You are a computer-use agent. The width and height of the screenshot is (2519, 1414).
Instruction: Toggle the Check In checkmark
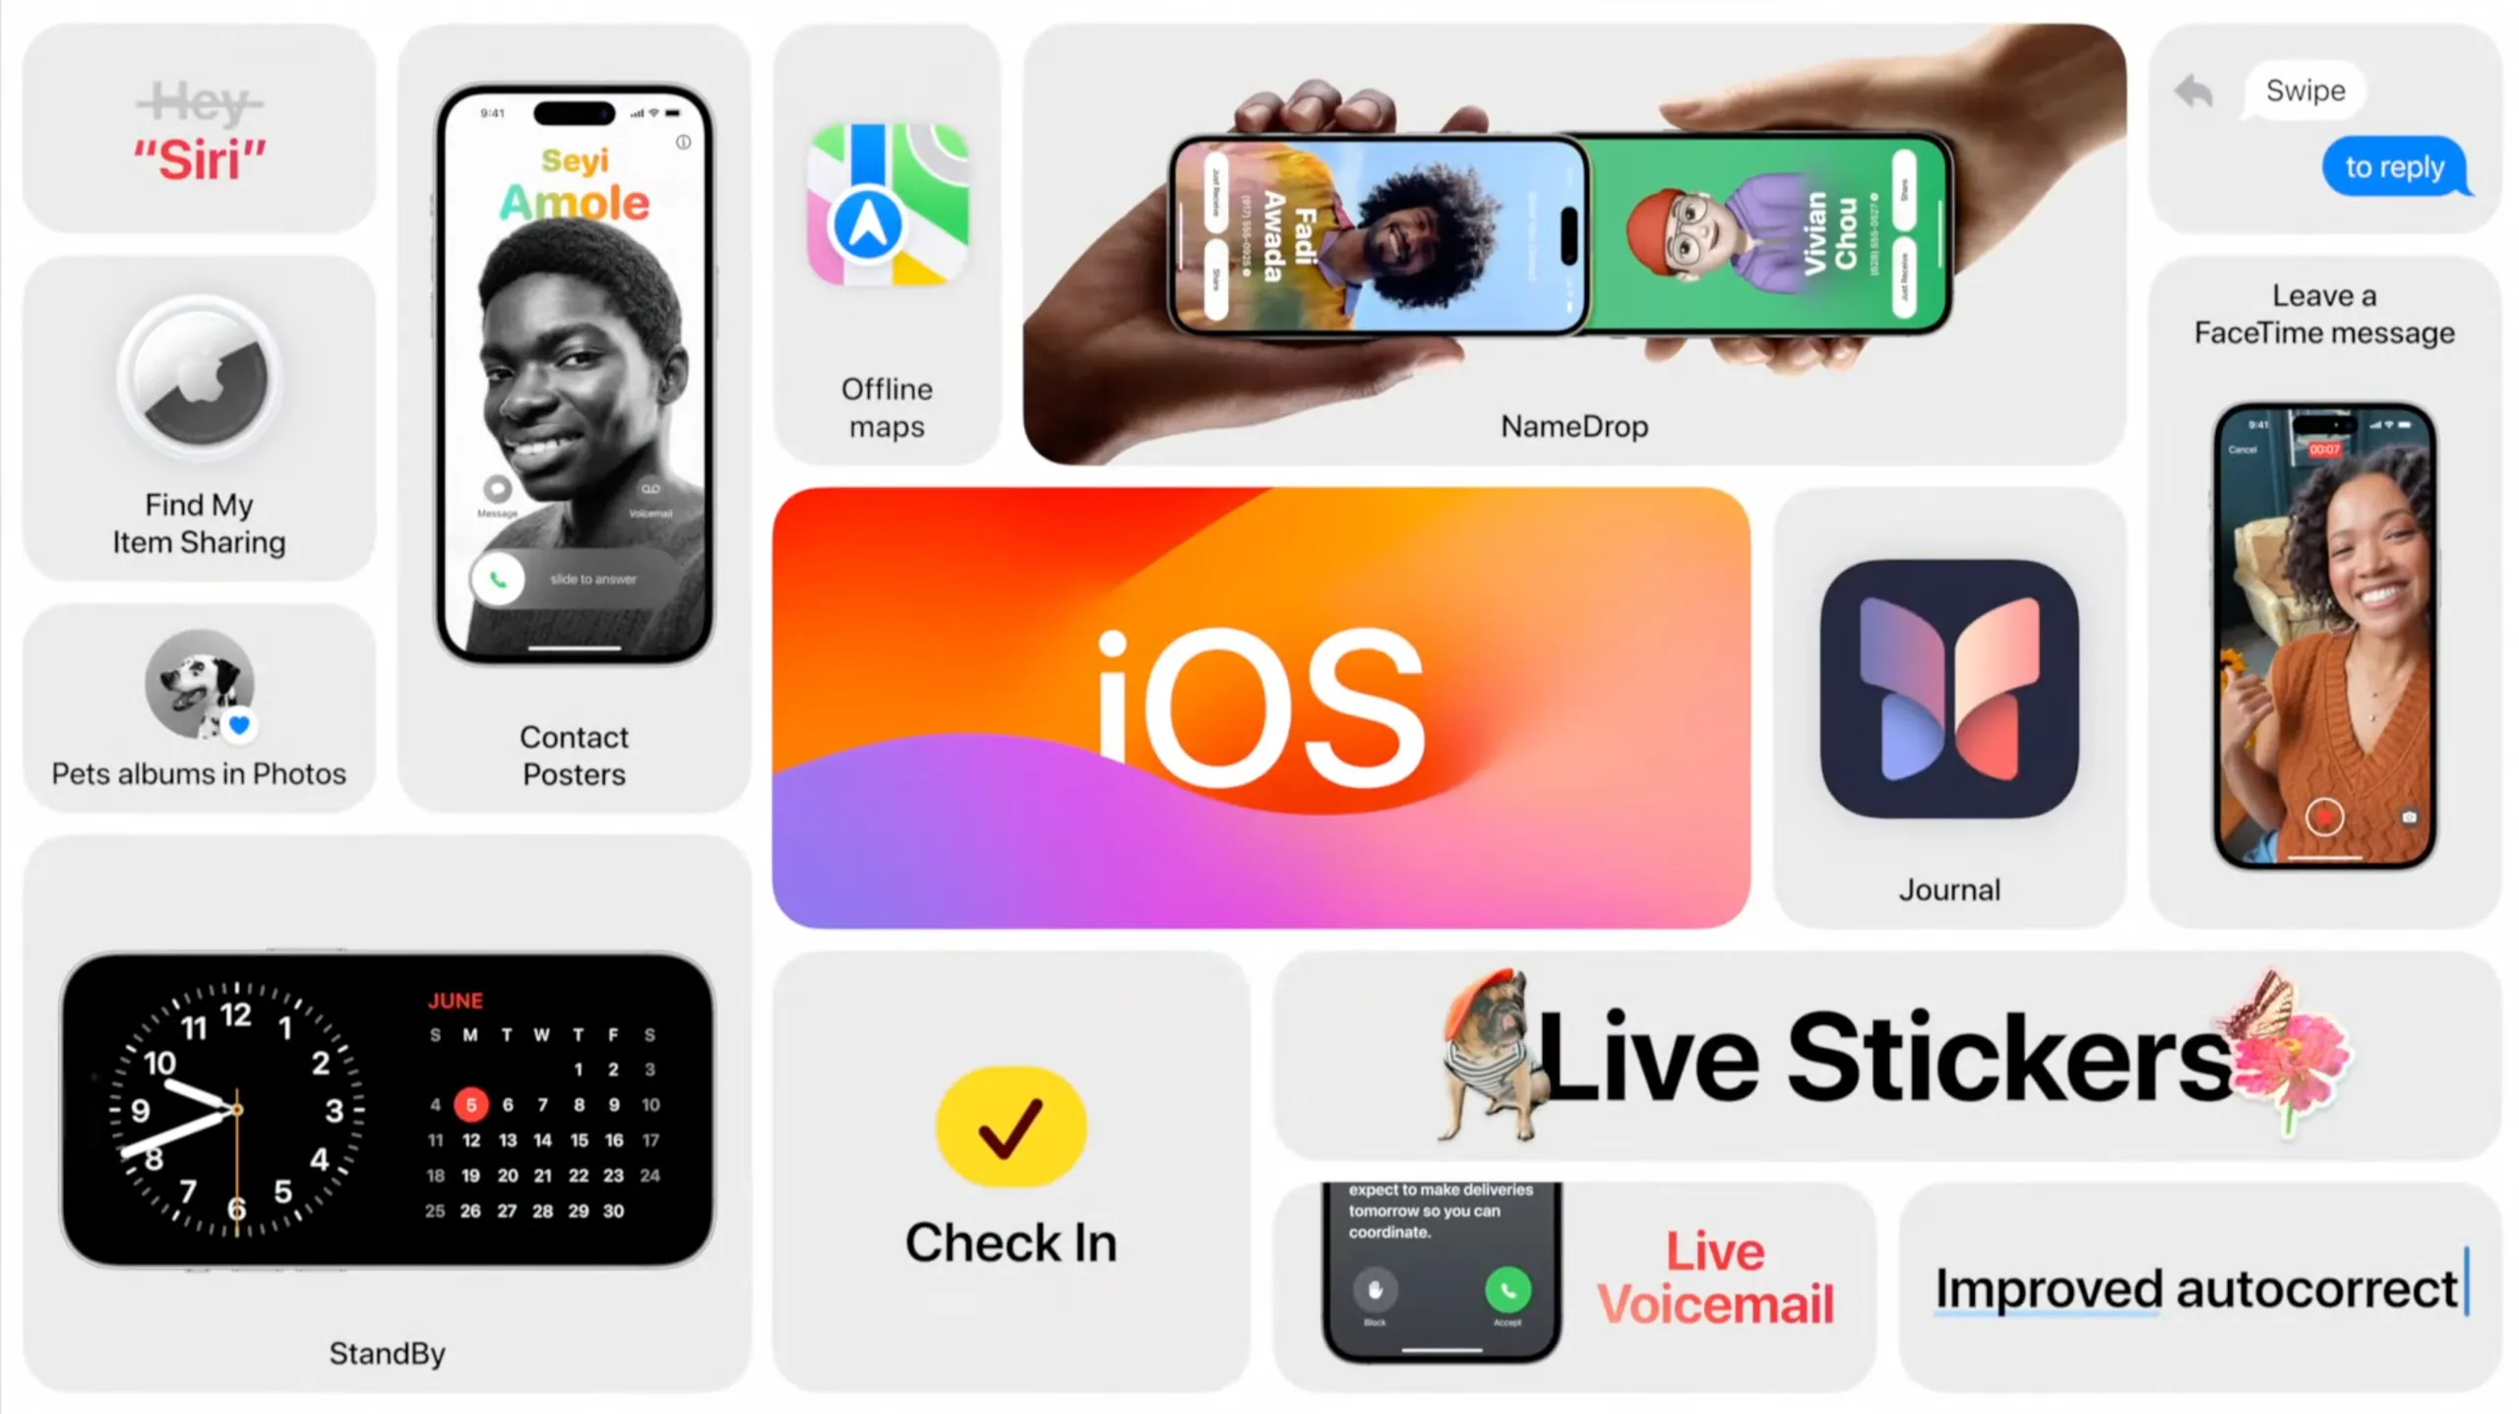tap(1009, 1125)
